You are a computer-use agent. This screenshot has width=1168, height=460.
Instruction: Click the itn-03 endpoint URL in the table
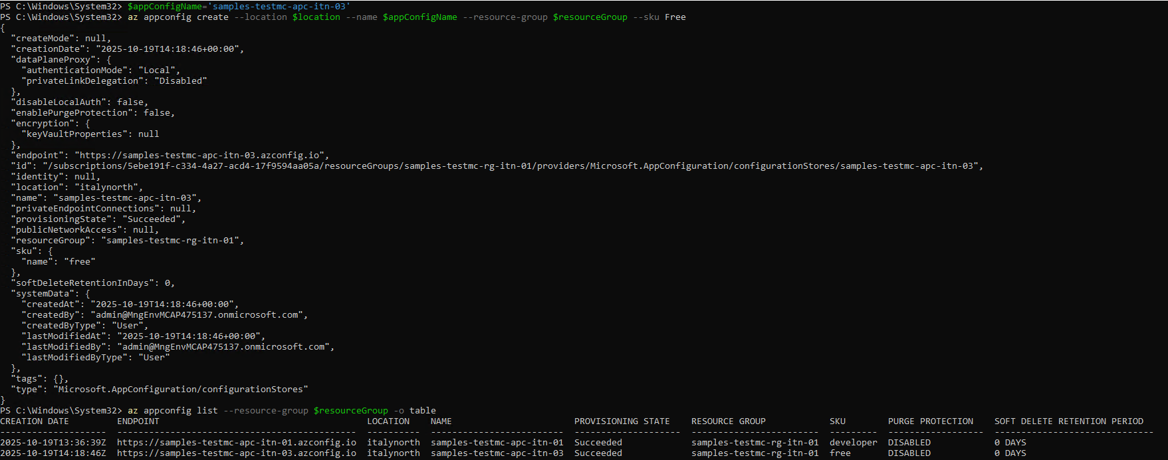(x=236, y=453)
